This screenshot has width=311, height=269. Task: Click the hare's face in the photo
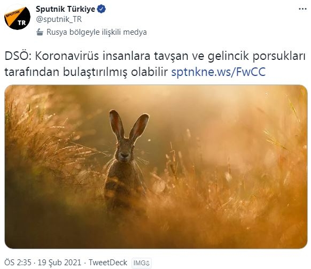click(125, 150)
